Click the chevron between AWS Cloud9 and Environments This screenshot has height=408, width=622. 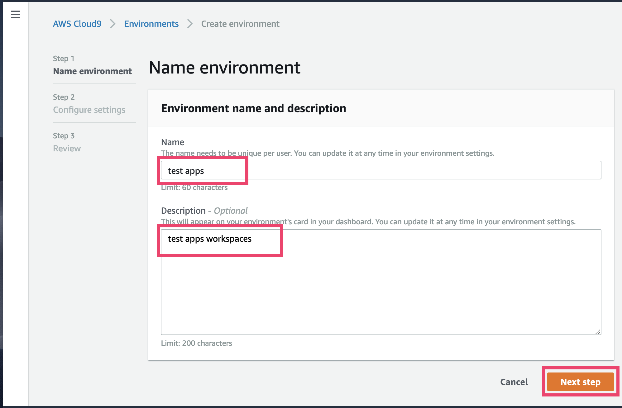pos(112,24)
